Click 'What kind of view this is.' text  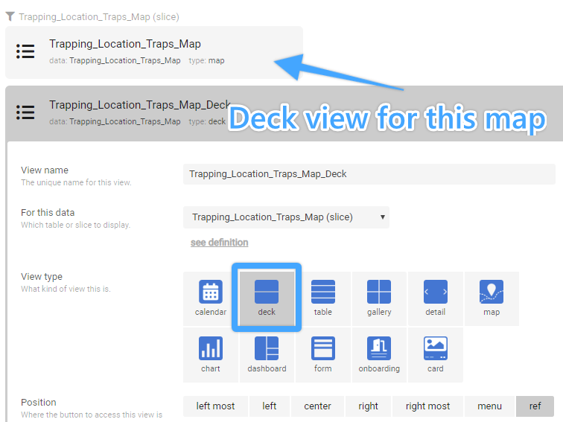point(66,289)
